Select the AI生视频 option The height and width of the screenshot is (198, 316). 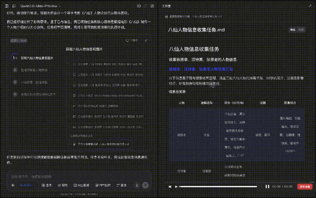(81, 185)
